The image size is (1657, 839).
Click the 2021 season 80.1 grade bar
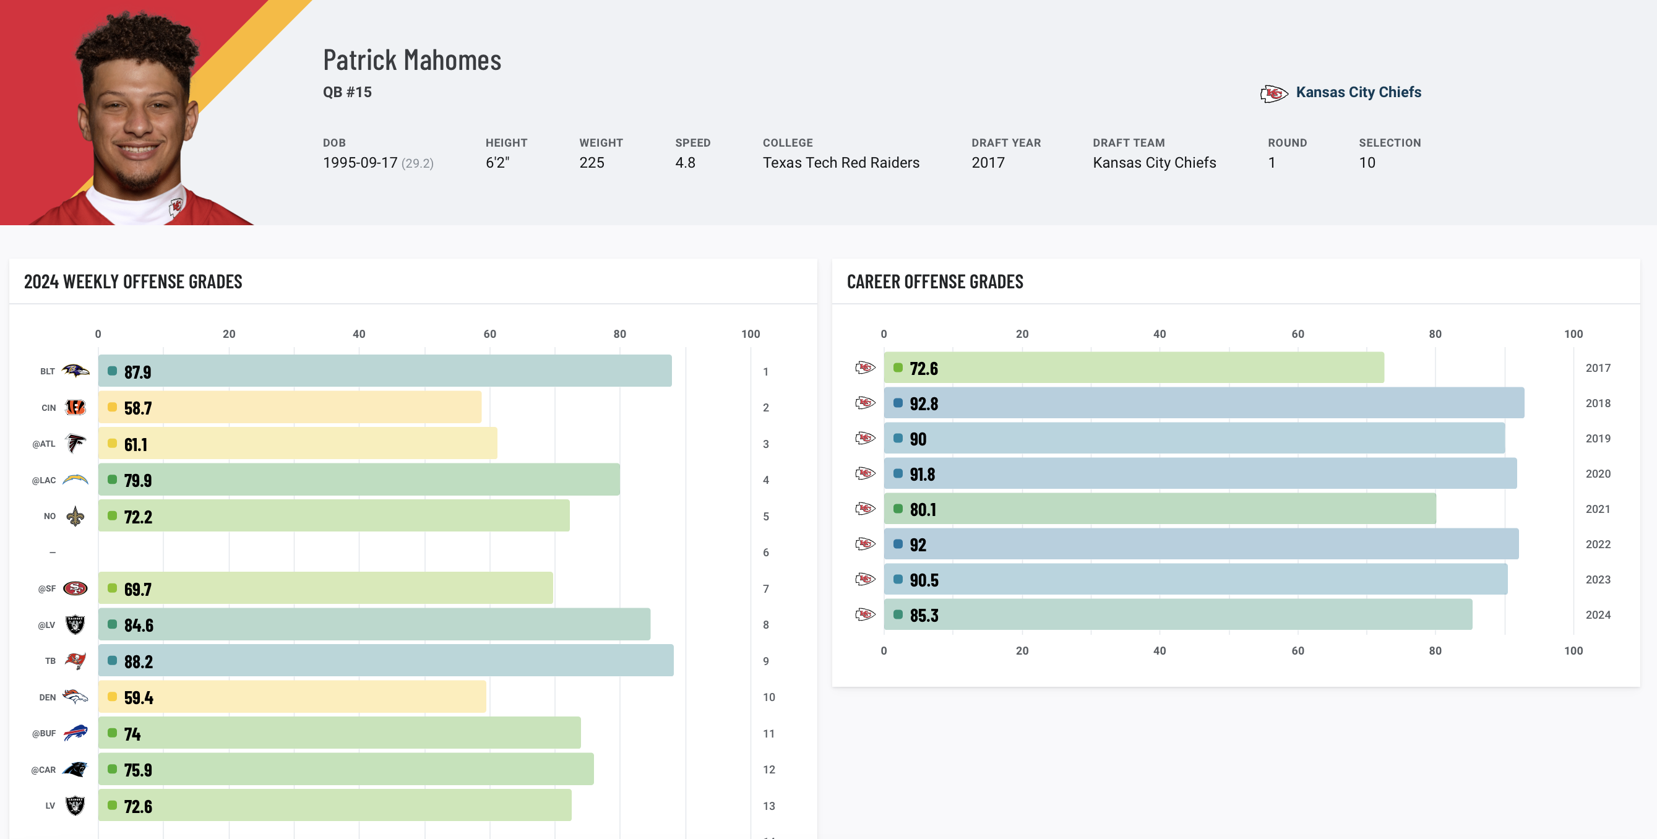[1159, 509]
